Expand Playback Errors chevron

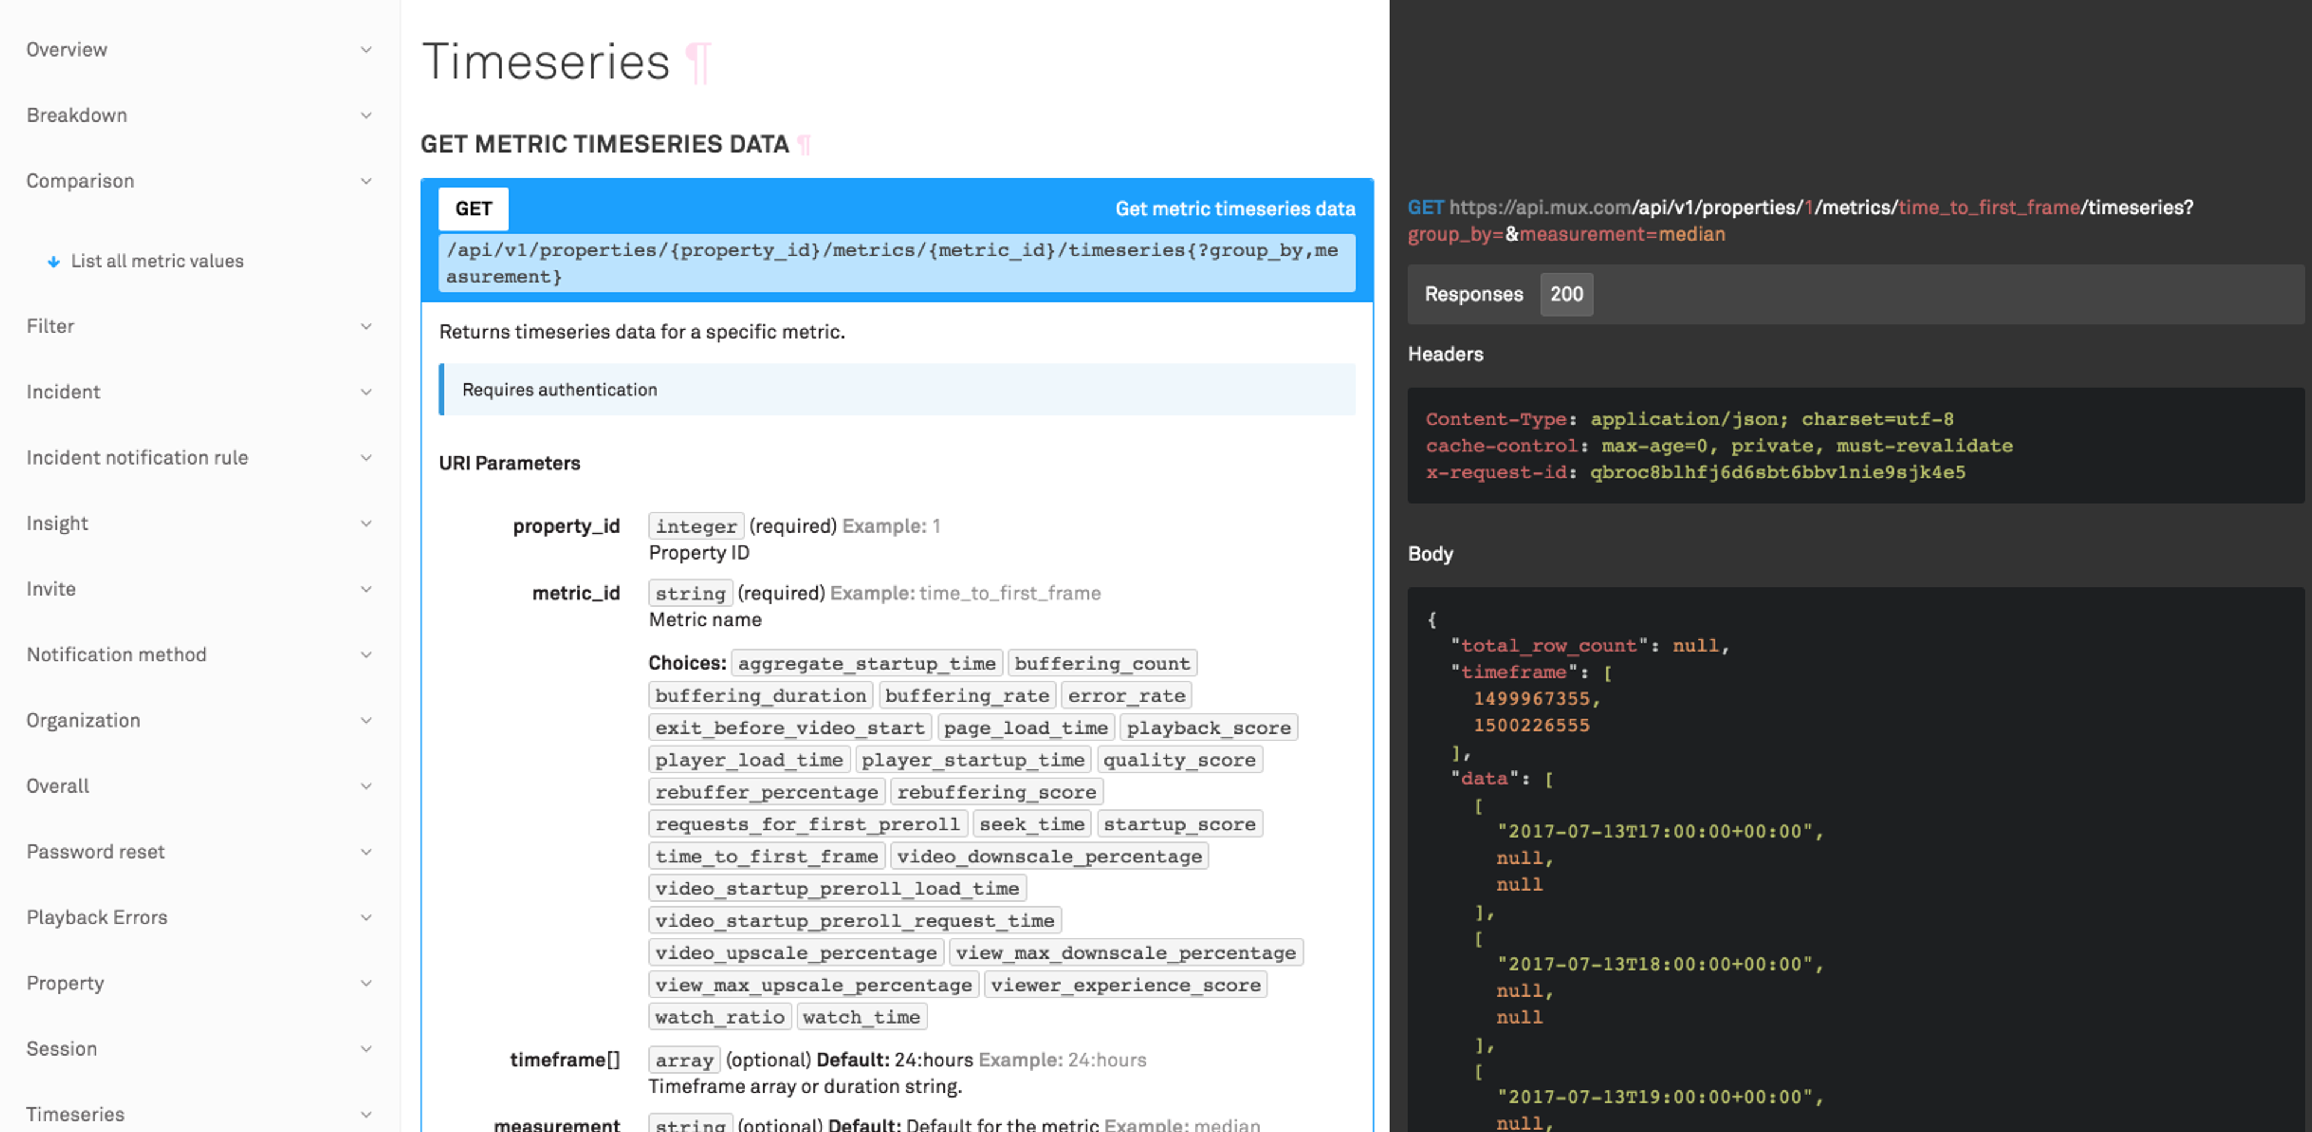pyautogui.click(x=366, y=917)
